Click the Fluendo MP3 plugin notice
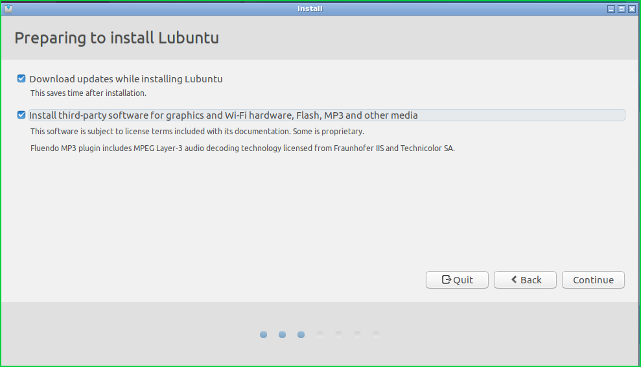The image size is (641, 367). coord(242,148)
